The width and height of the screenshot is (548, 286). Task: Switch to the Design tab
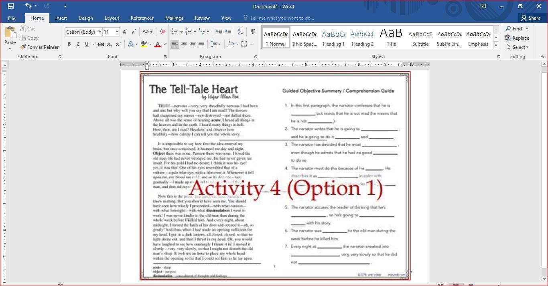coord(85,18)
